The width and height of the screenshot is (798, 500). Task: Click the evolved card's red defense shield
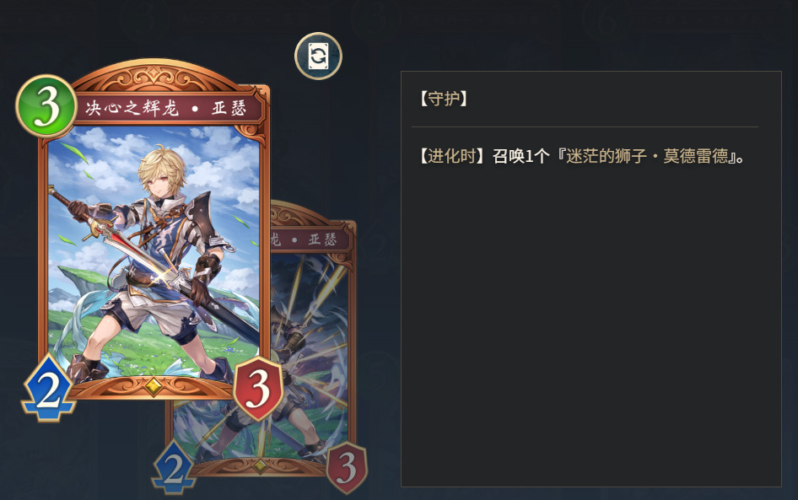(x=347, y=468)
